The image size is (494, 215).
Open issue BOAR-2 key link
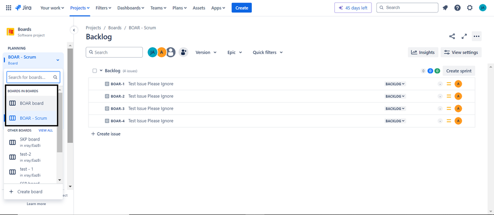pos(118,96)
